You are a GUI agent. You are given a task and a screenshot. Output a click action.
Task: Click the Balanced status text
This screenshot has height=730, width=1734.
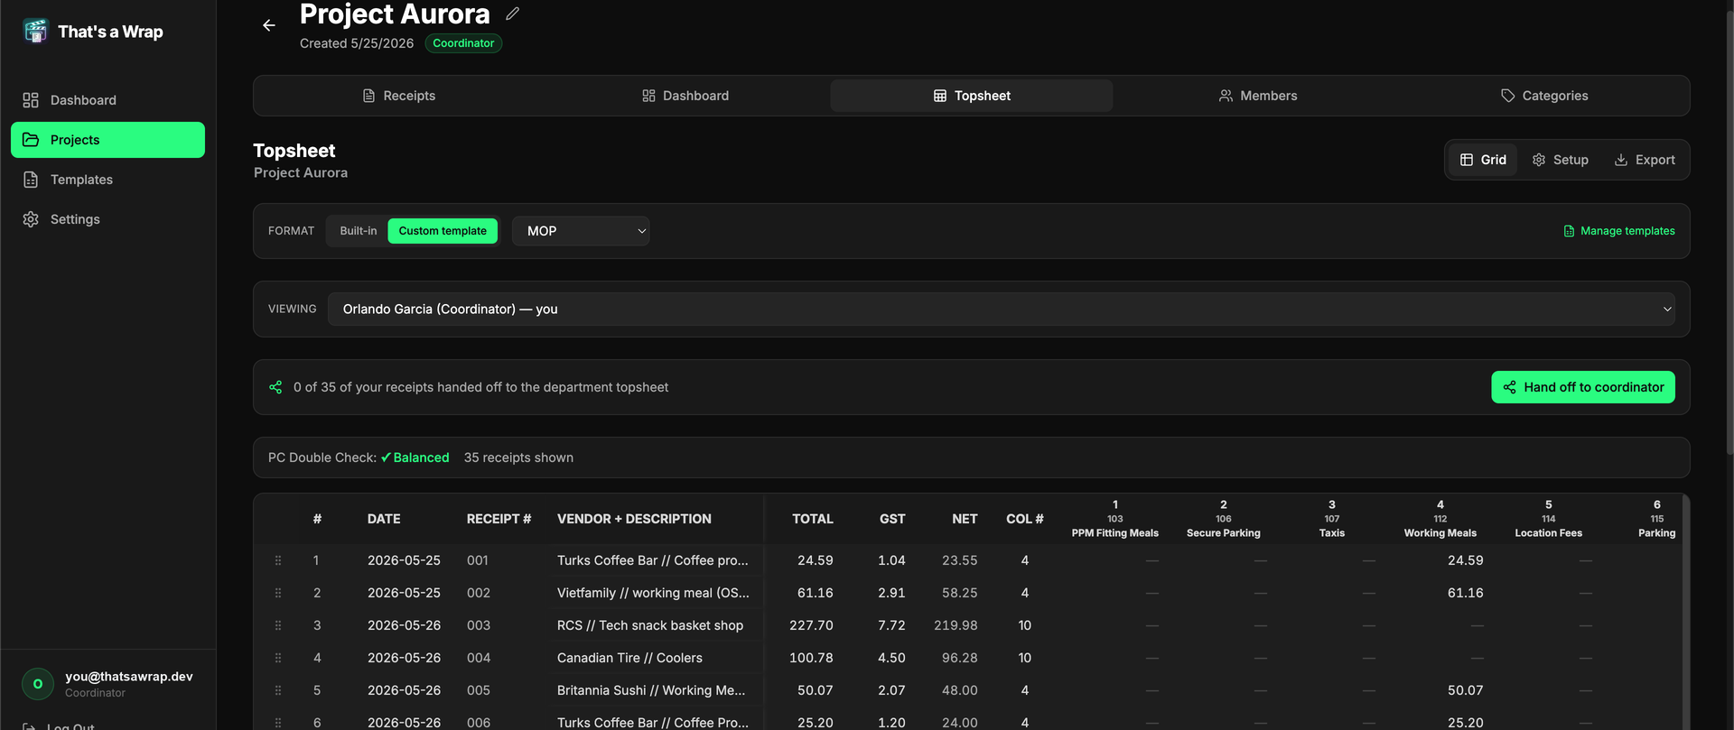[415, 457]
